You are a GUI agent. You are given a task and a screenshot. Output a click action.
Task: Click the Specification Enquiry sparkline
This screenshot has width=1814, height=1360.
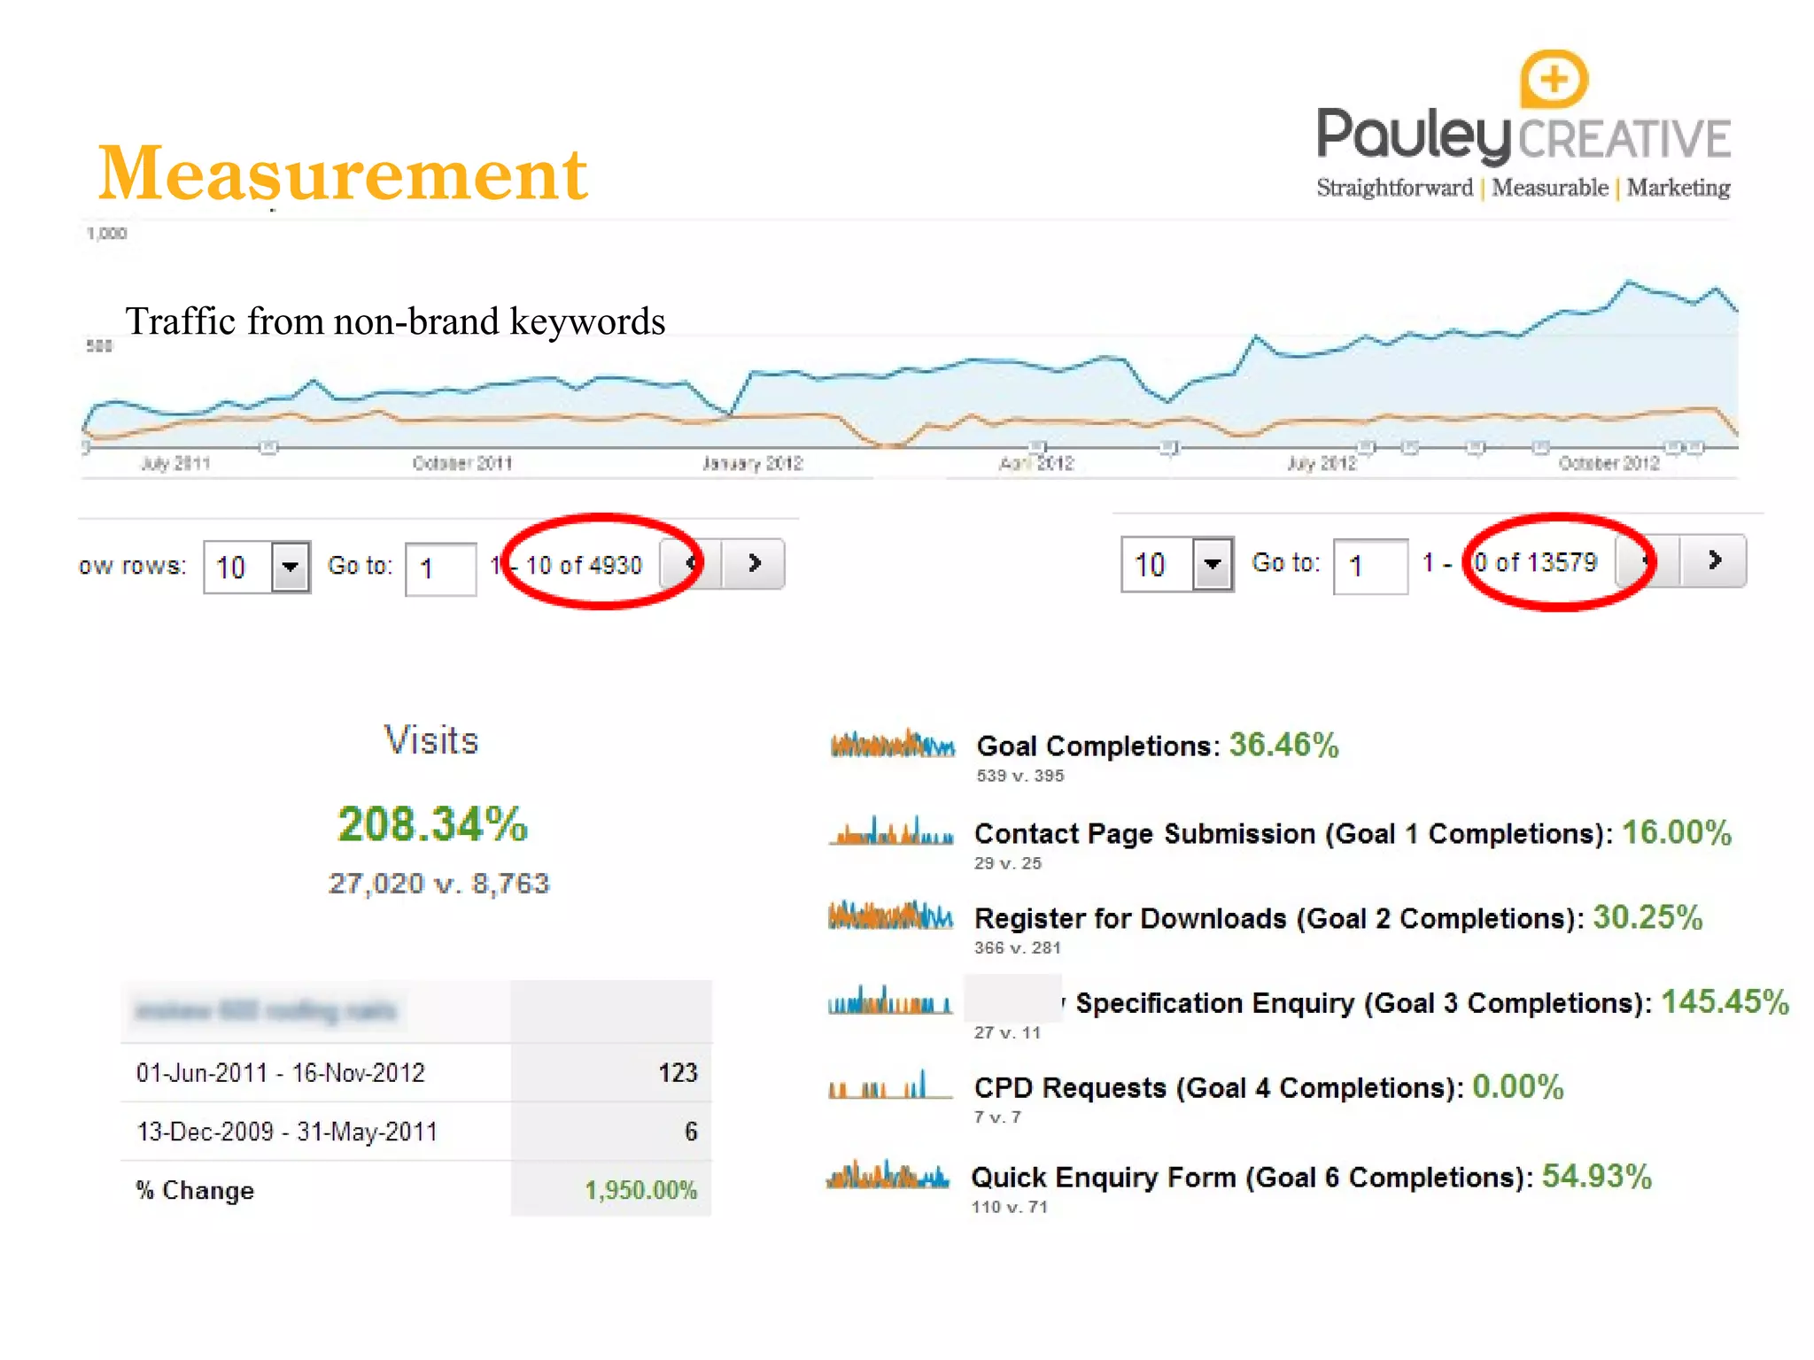(x=890, y=1001)
